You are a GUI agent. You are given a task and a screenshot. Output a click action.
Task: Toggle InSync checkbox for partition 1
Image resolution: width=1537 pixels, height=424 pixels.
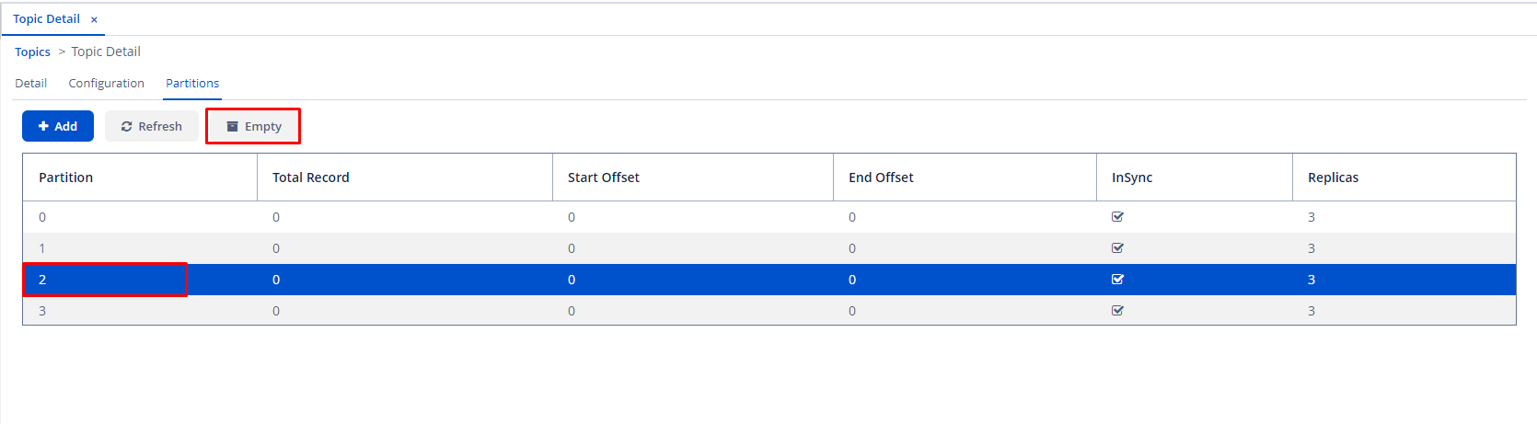click(1117, 248)
